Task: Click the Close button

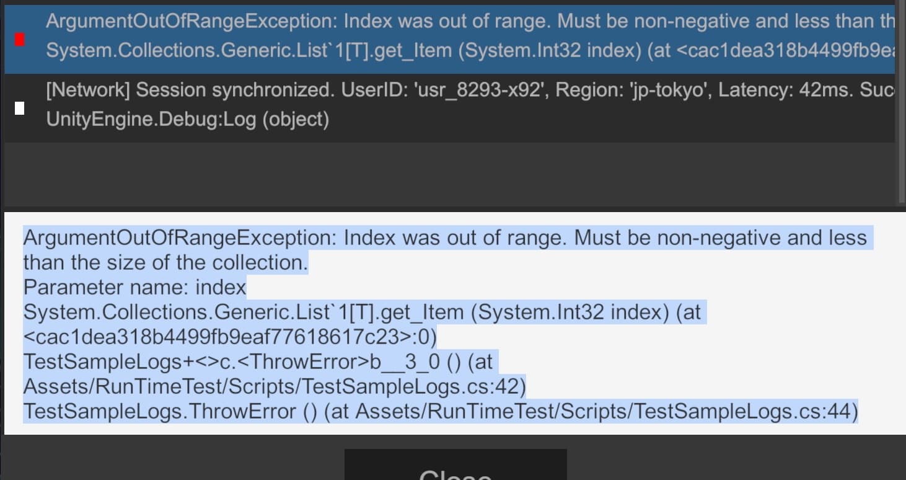Action: click(x=455, y=468)
